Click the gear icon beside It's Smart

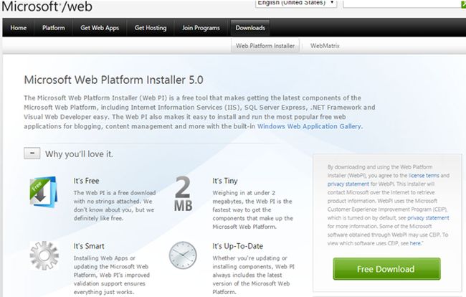pyautogui.click(x=44, y=255)
